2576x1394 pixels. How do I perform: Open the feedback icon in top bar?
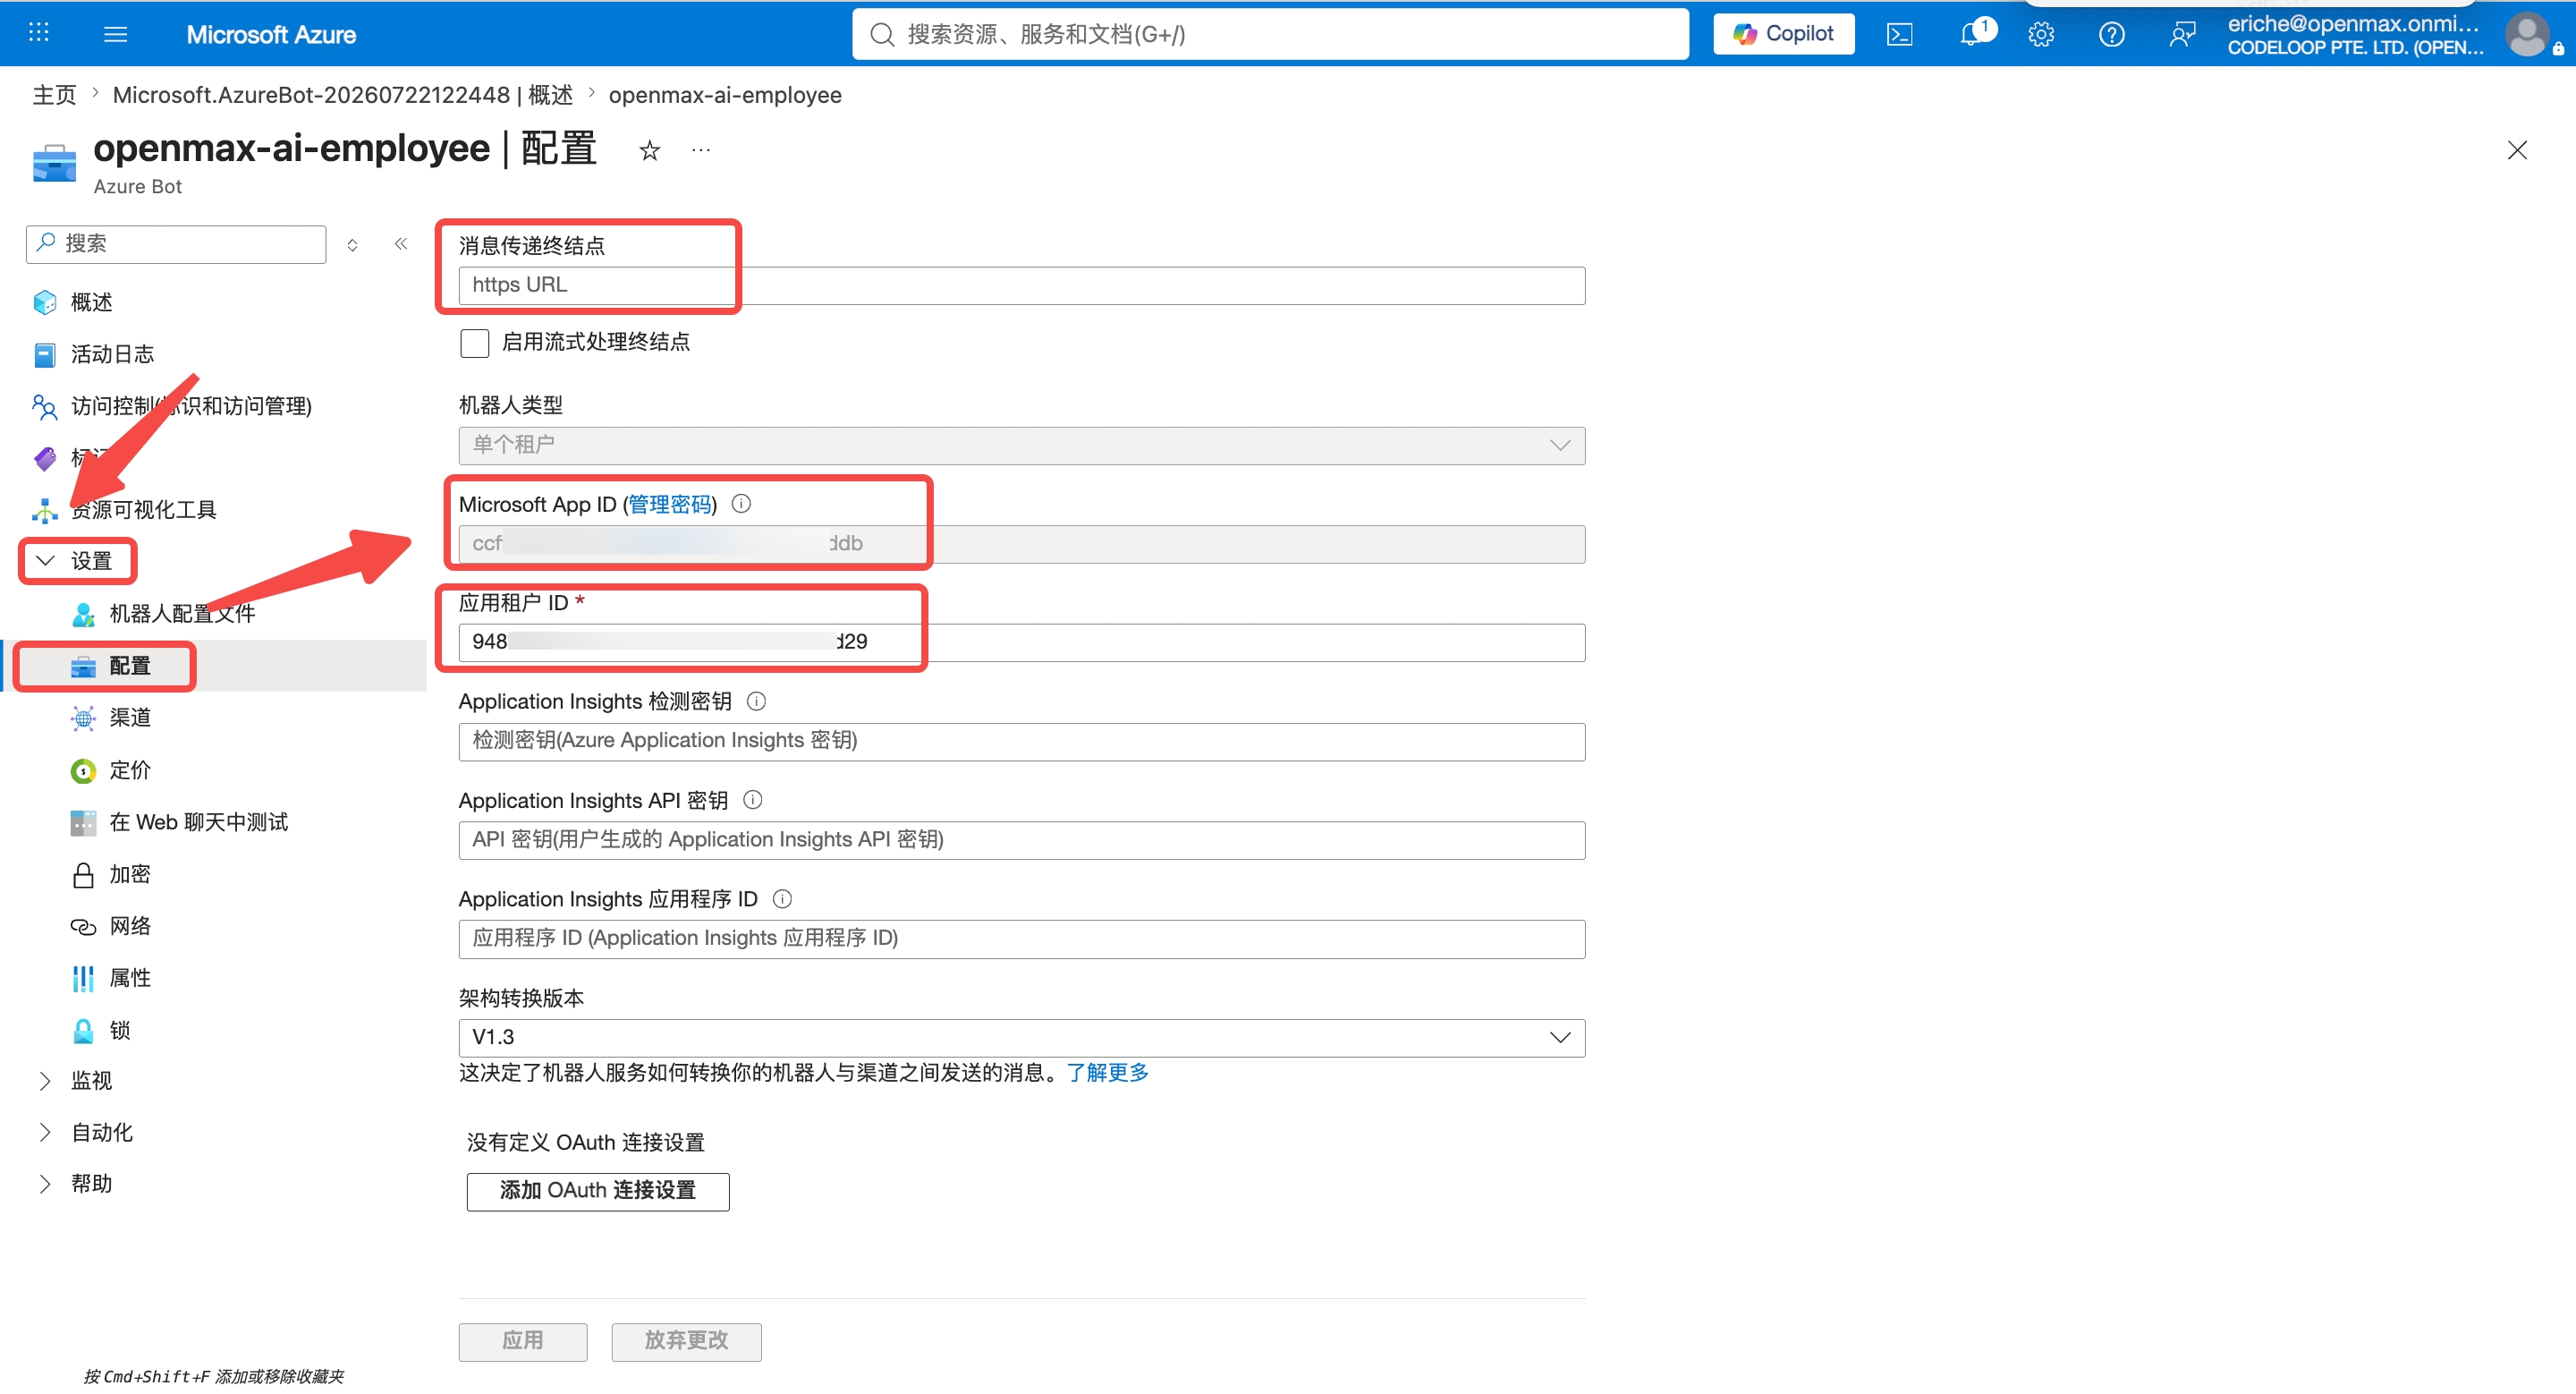[x=2182, y=35]
